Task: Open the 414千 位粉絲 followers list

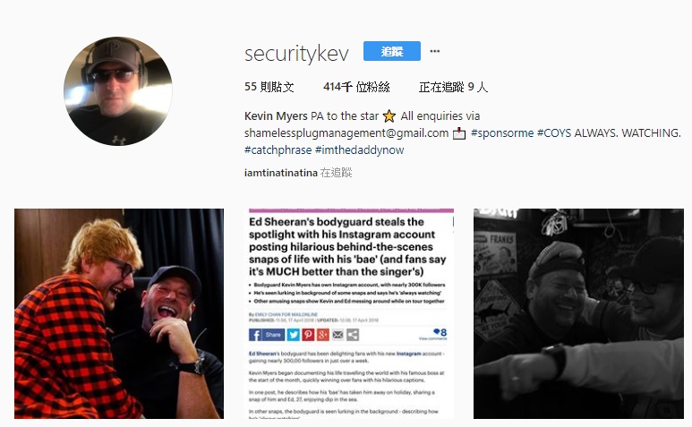Action: point(356,87)
